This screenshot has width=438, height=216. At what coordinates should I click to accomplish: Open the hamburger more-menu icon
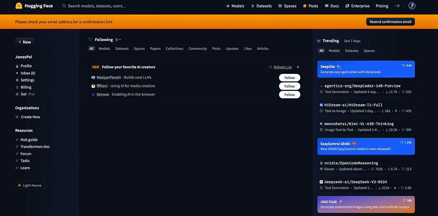pyautogui.click(x=397, y=6)
